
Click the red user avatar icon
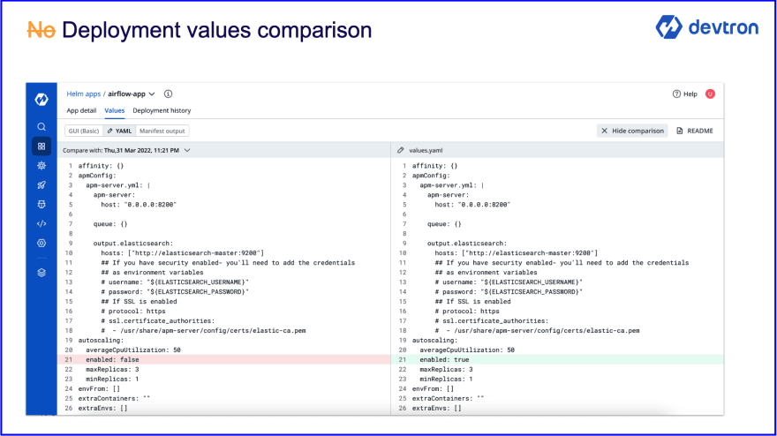click(x=710, y=94)
